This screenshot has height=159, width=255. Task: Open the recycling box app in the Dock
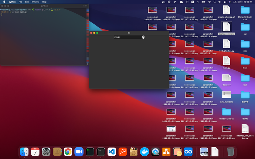point(133,152)
